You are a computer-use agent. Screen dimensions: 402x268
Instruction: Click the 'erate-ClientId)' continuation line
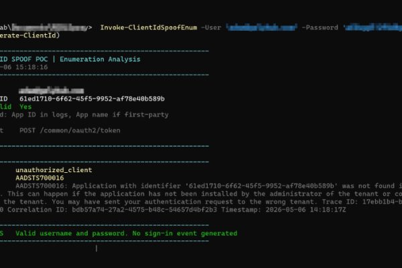tap(29, 35)
